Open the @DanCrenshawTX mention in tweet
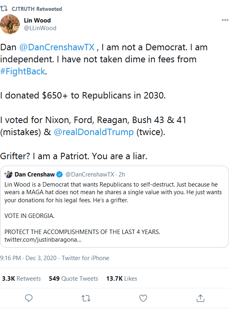The image size is (229, 310). 57,47
